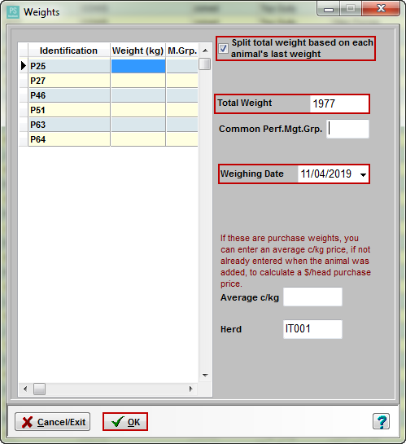Select row indicator arrow beside P25
Viewport: 406px width, 444px height.
[x=24, y=66]
